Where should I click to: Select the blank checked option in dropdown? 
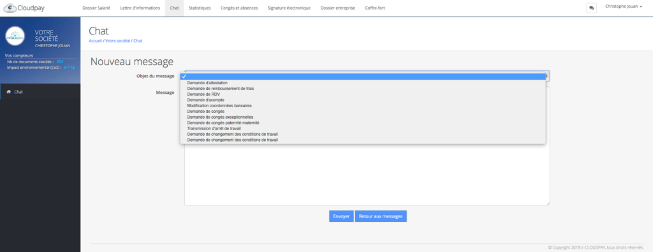coord(363,76)
